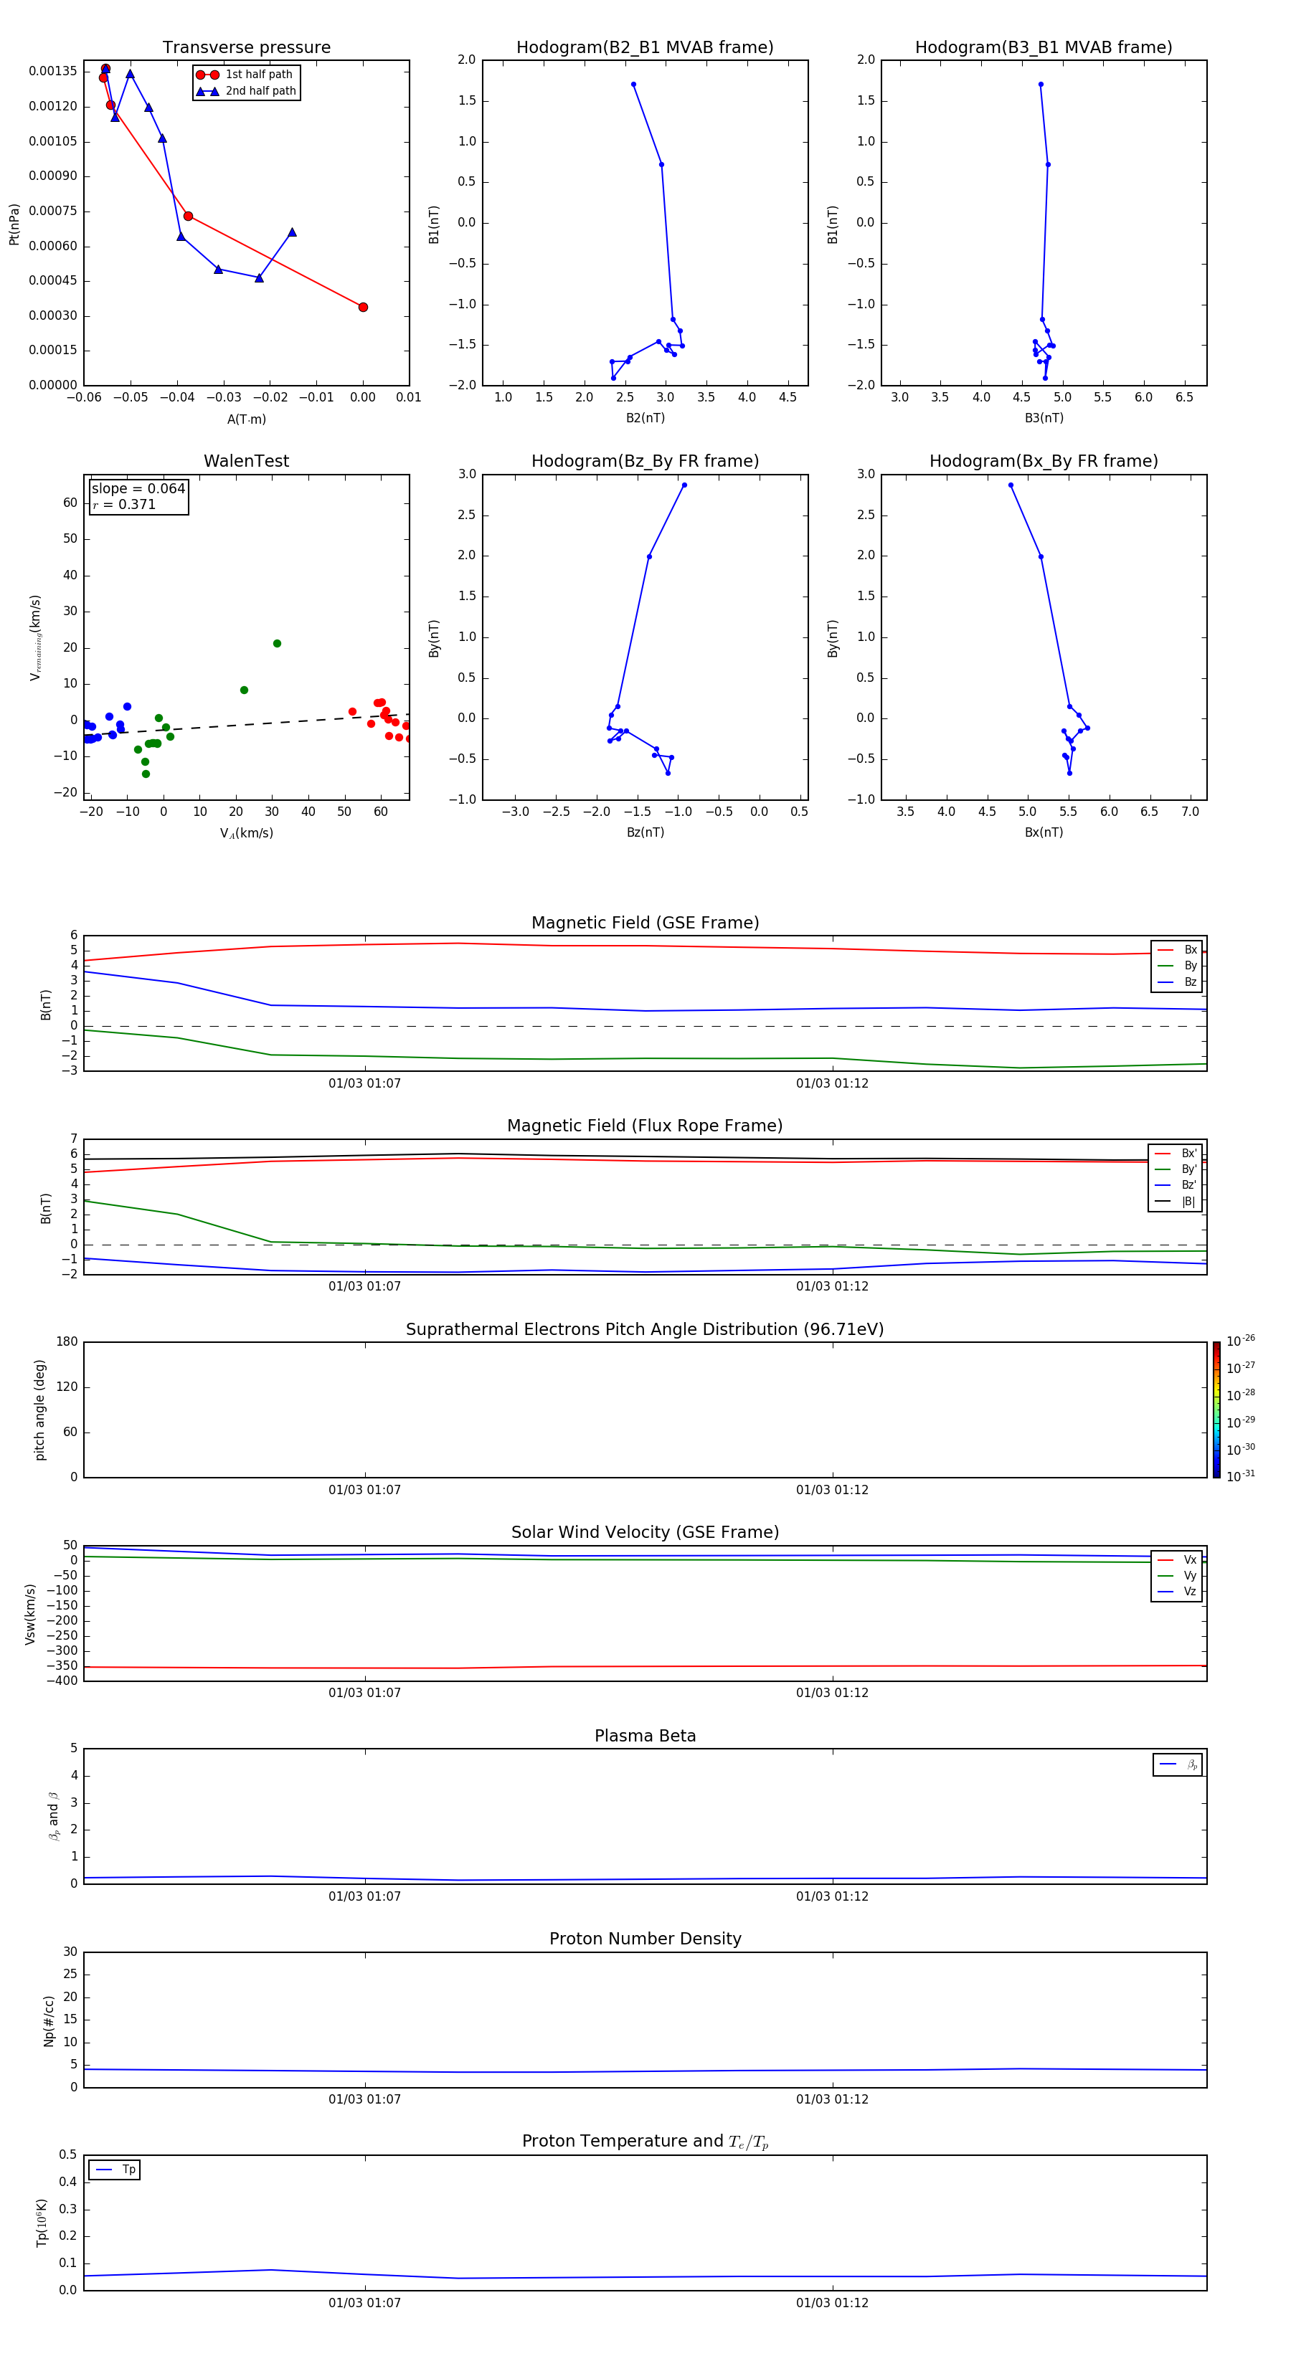Click the 'Proton Number Density' title
Viewport: 1291px width, 2366px height.
(645, 1939)
